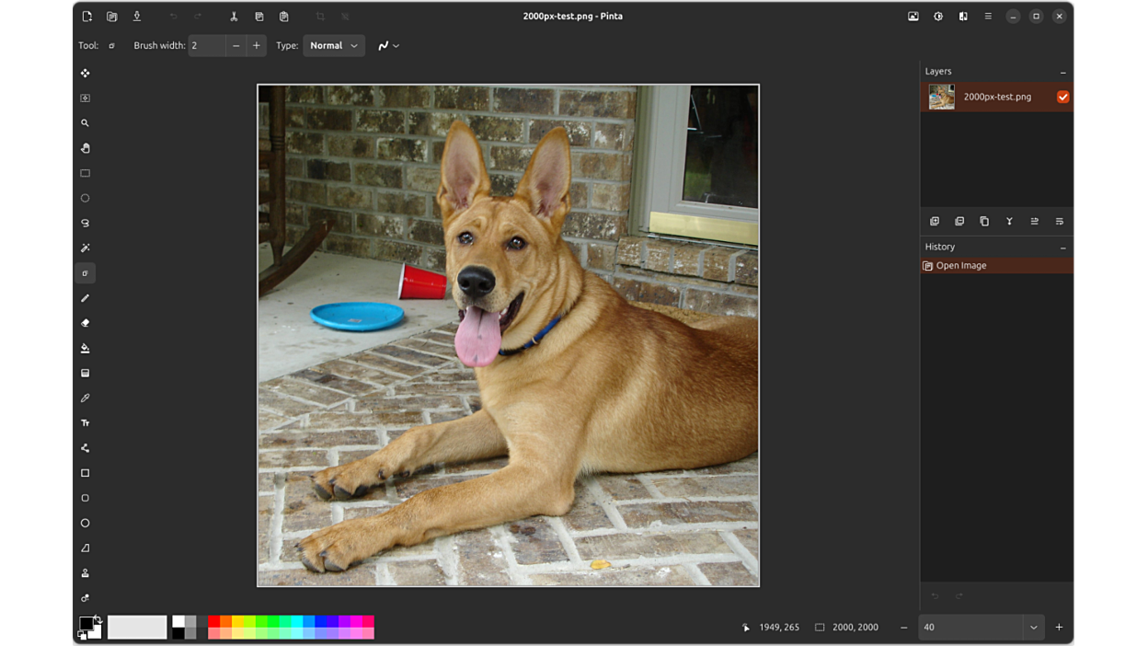
Task: Choose the Paint Bucket tool
Action: tap(86, 349)
